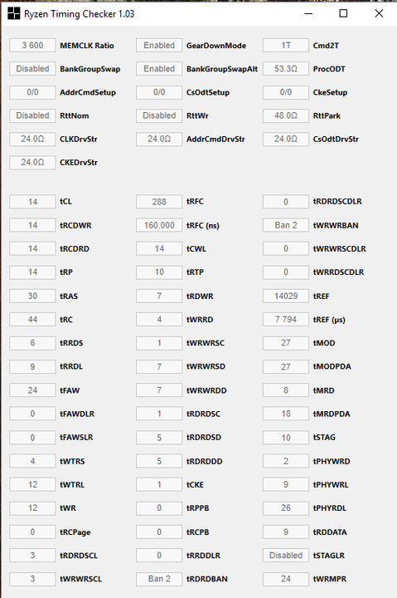Screen dimensions: 397x598
Task: Click the CKEDrvStr 24.0Ω field
Action: point(32,162)
